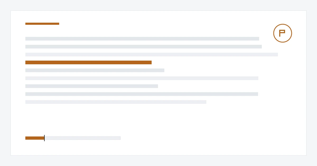Select the second-to-last gray paragraph line
The image size is (317, 166).
click(x=142, y=94)
